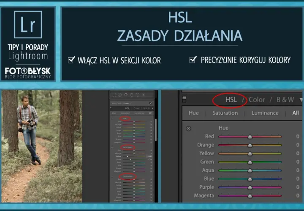304x211 pixels.
Task: Click the enlarged Aqua hue slider handle
Action: (250, 170)
